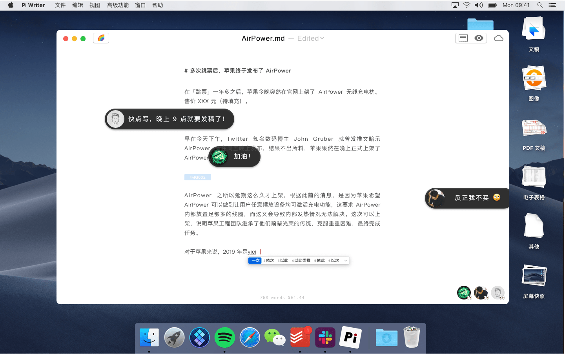The height and width of the screenshot is (354, 565).
Task: Click the typed pinyin yici text
Action: 252,252
